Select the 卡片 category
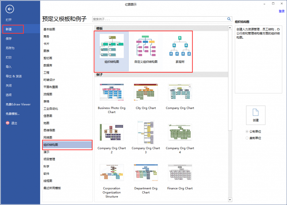 [46, 43]
